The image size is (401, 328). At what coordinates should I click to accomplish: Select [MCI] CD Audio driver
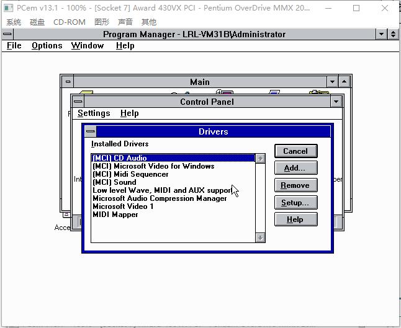pos(173,158)
